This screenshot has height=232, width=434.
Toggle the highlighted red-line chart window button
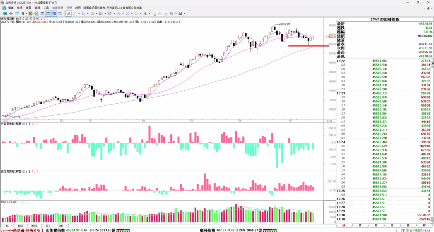[48, 13]
